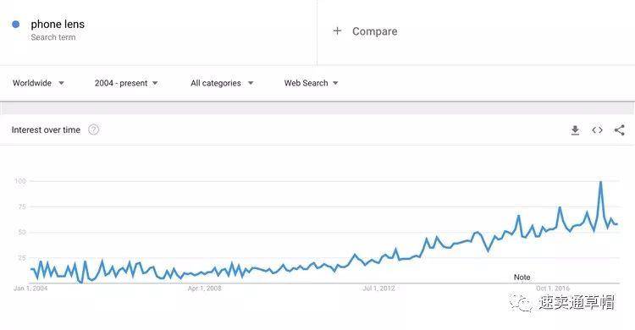Expand the Worldwide region dropdown
Viewport: 635px width, 330px height.
[38, 83]
